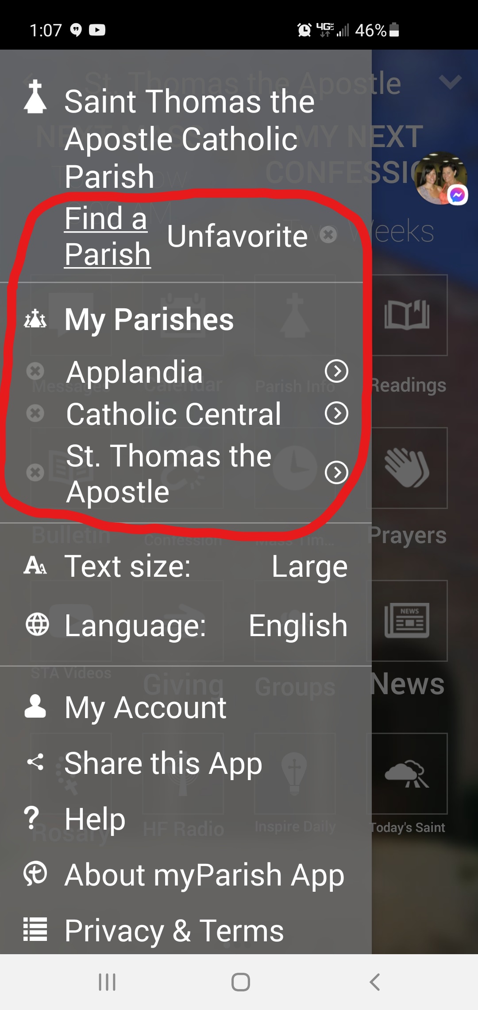Screen dimensions: 478x1010
Task: Expand the parish header dropdown chevron
Action: pyautogui.click(x=450, y=82)
